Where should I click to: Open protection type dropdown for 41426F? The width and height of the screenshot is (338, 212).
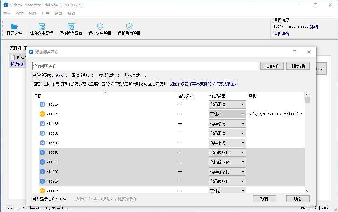click(x=227, y=181)
